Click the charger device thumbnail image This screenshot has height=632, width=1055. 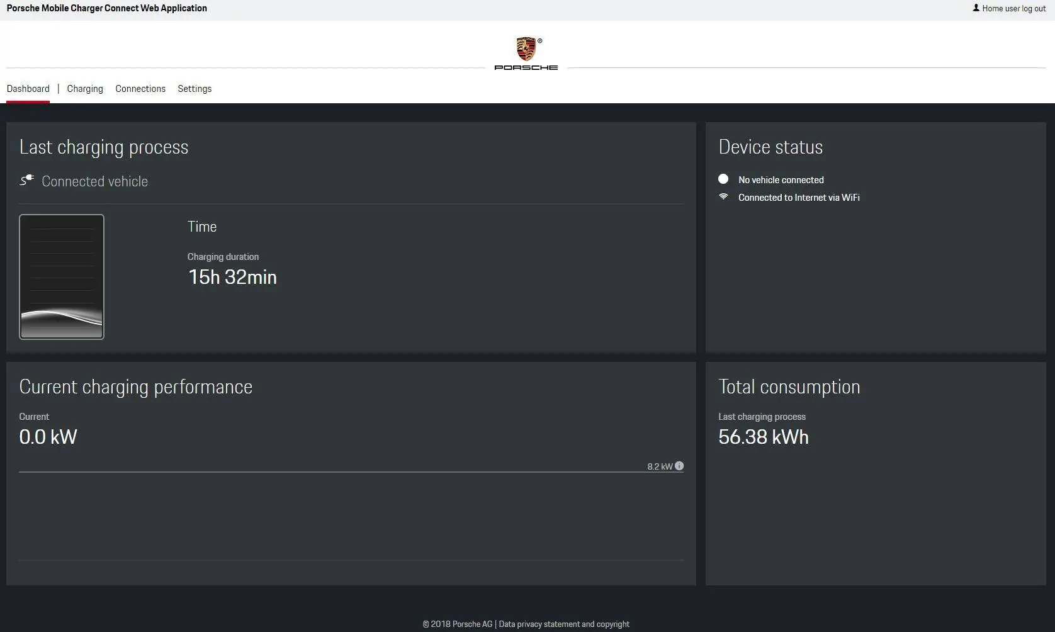[x=62, y=277]
